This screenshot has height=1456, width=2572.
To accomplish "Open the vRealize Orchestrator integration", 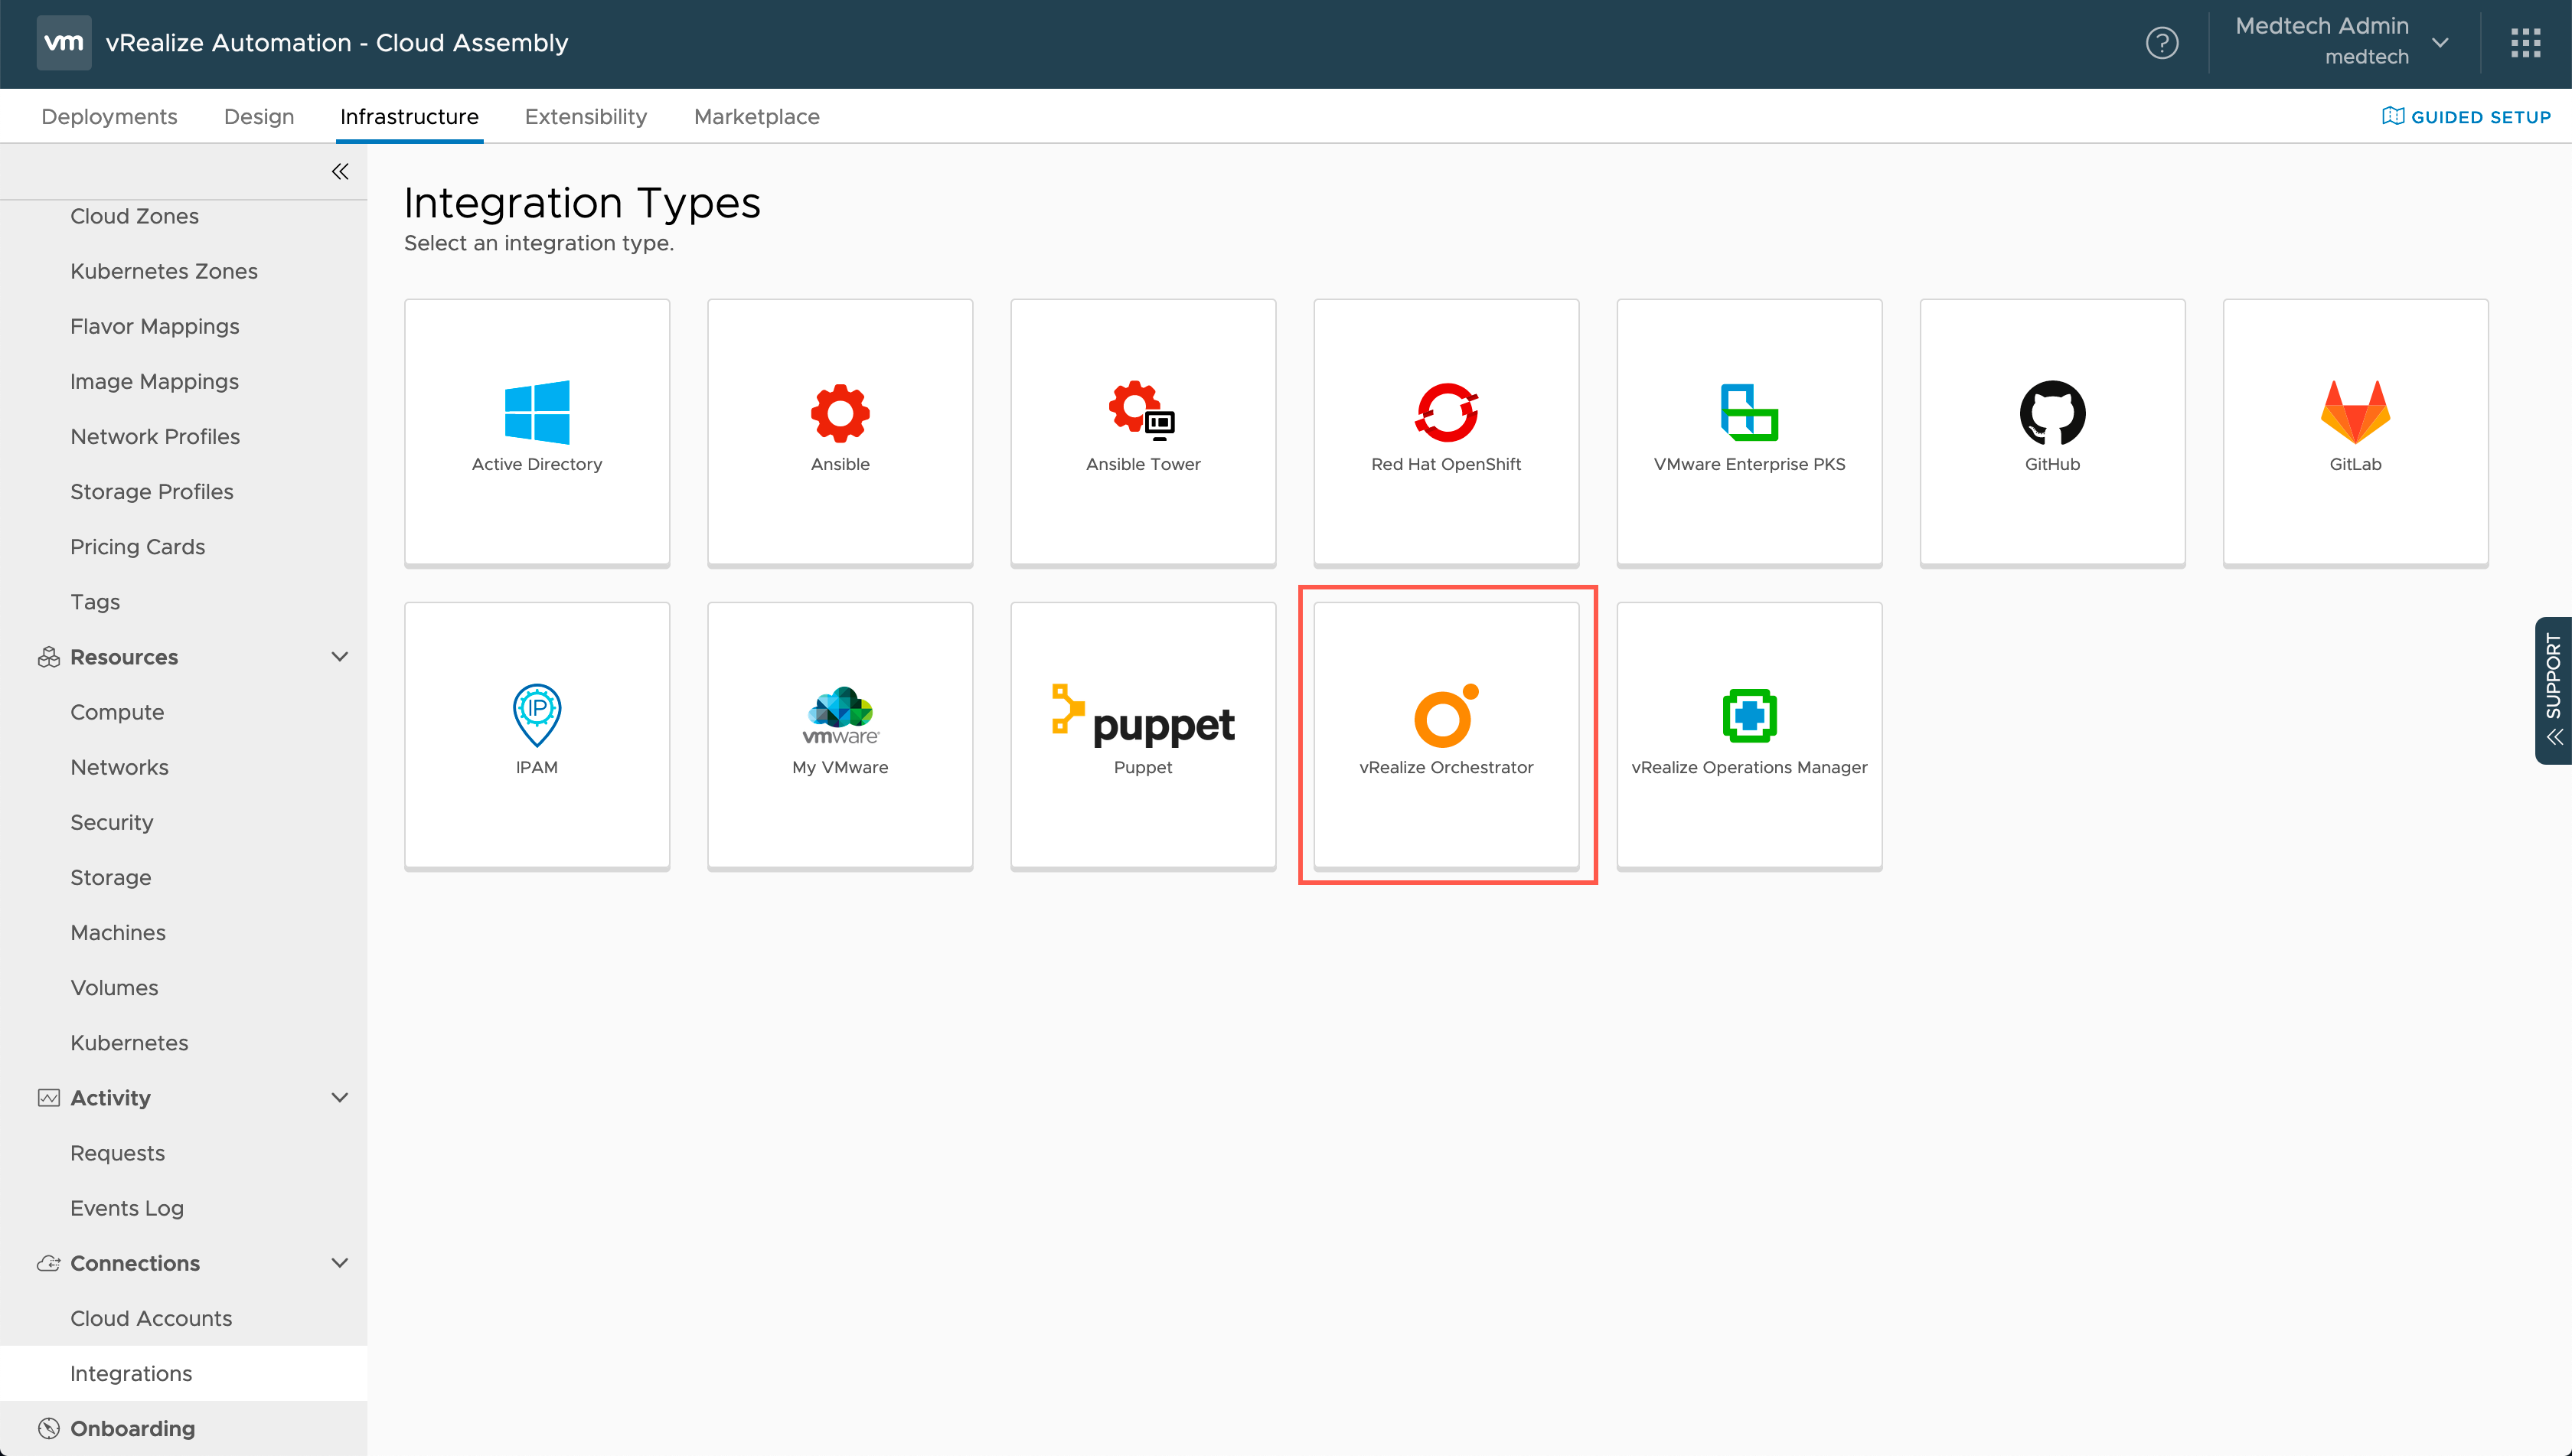I will pyautogui.click(x=1446, y=734).
